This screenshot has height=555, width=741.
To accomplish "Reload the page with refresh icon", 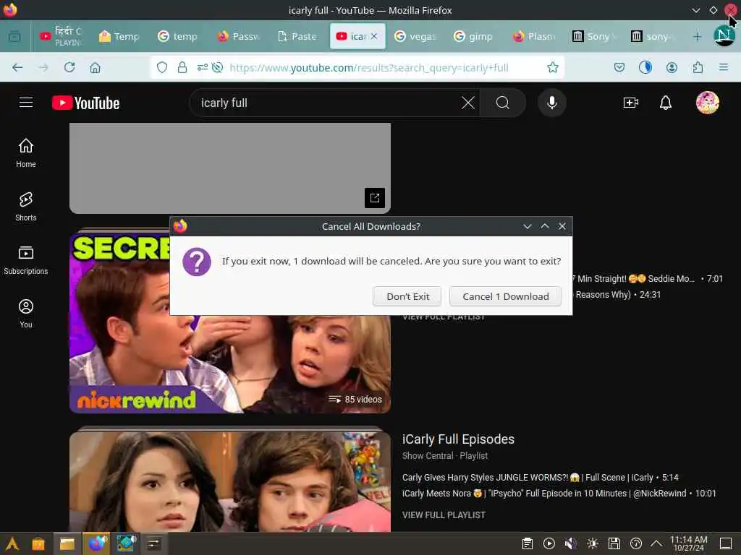I will click(x=69, y=67).
